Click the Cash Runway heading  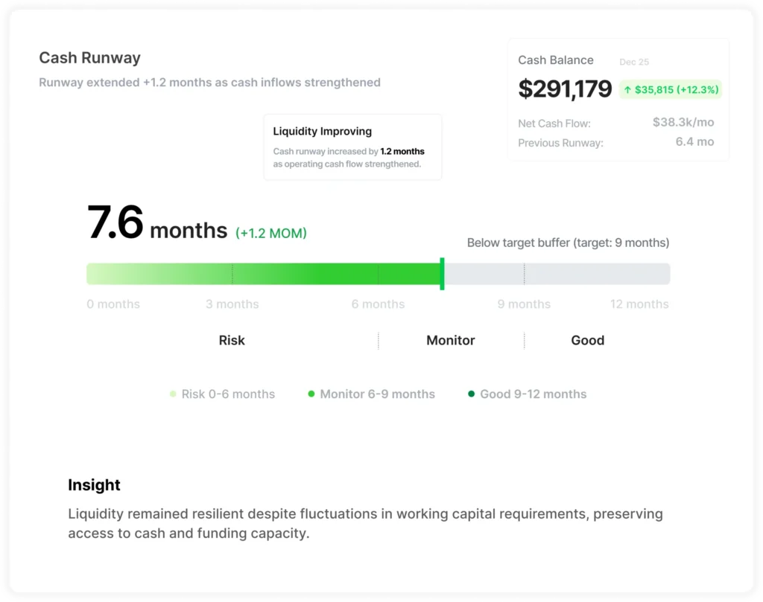click(x=89, y=58)
